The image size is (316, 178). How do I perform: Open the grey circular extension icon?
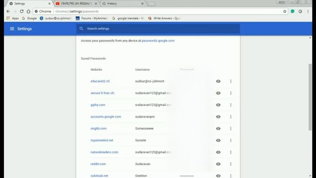300,11
